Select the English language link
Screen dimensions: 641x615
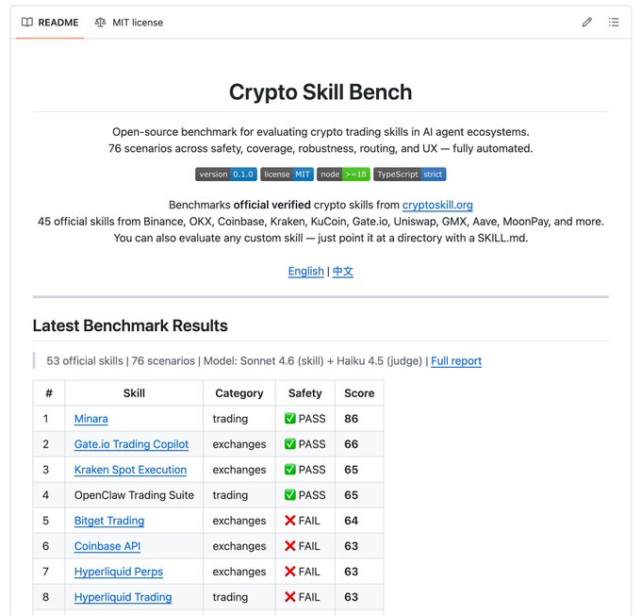(x=305, y=271)
